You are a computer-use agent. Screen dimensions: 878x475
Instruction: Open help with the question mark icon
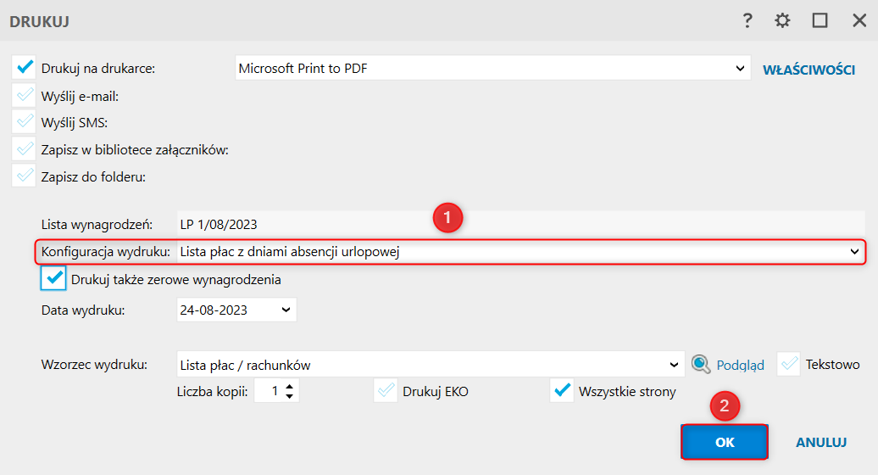click(747, 21)
